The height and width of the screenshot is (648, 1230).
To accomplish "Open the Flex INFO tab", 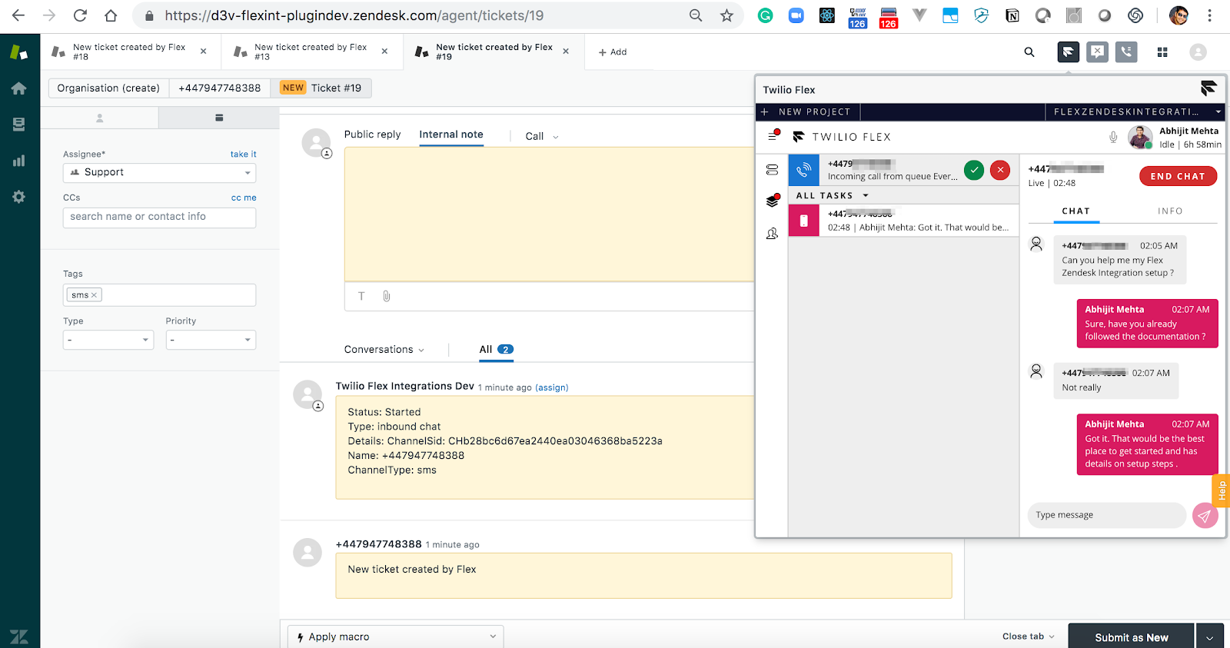I will [1170, 211].
